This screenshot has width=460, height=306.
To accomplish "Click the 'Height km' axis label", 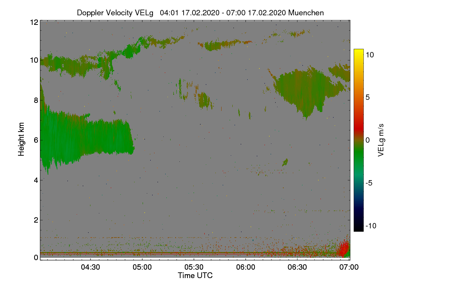I will 21,139.
